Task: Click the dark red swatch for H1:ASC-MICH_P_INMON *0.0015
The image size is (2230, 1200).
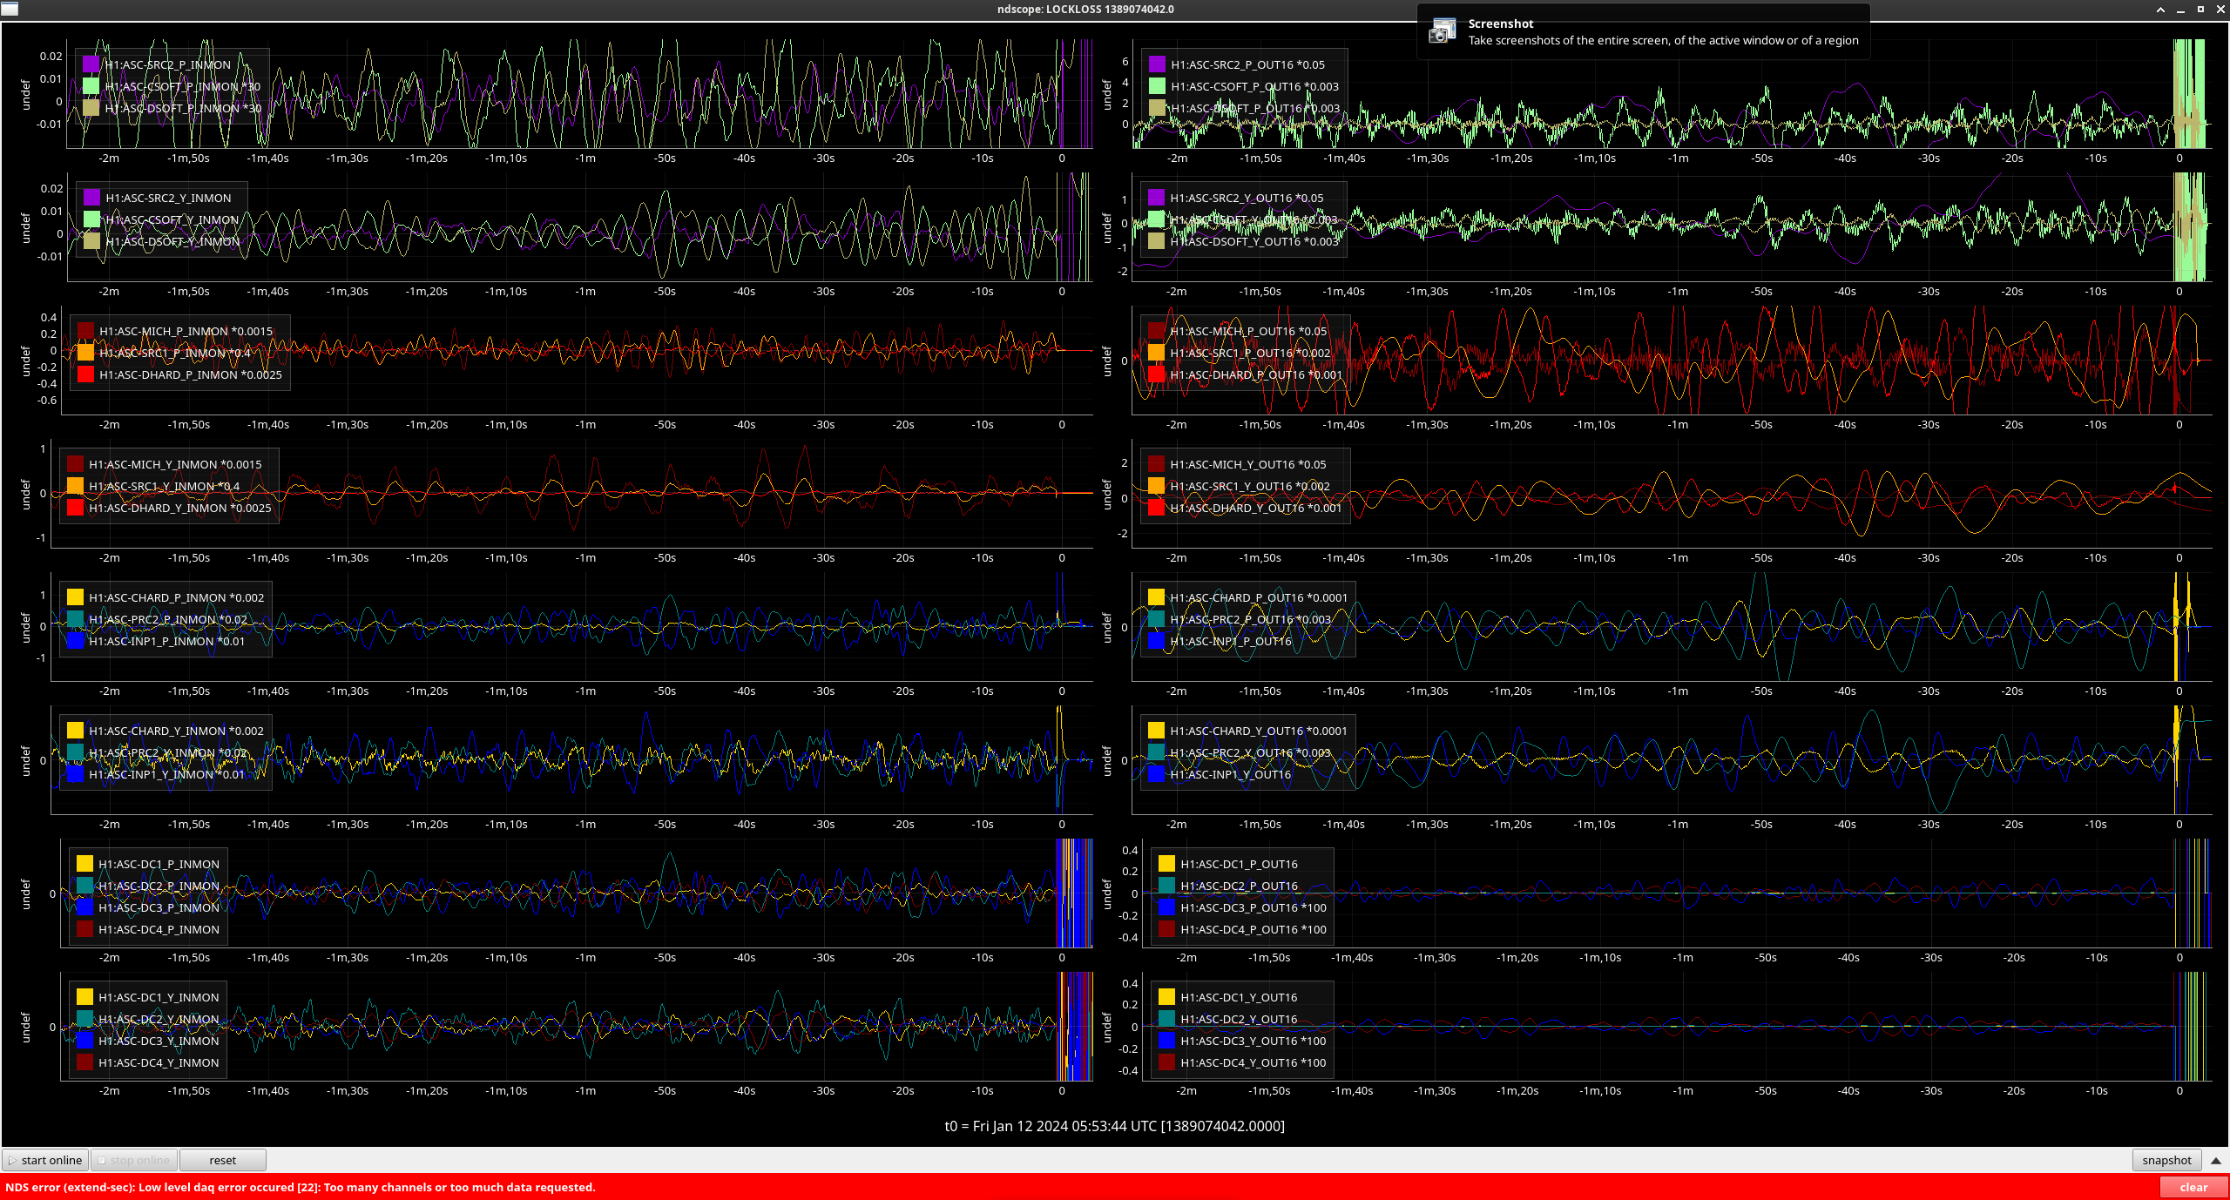Action: [85, 331]
